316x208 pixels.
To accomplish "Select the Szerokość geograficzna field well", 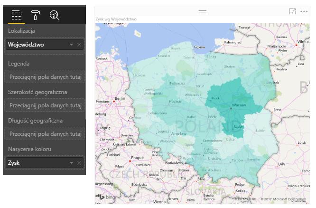I will [x=45, y=105].
